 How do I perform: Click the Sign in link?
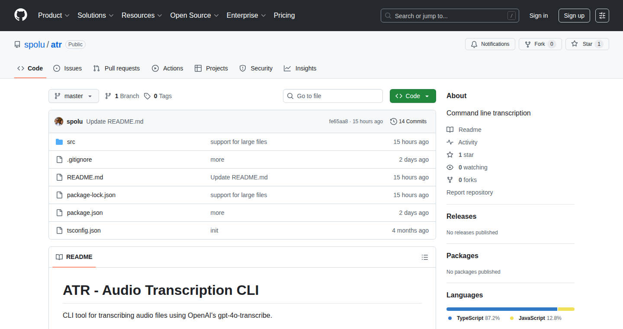click(x=539, y=16)
